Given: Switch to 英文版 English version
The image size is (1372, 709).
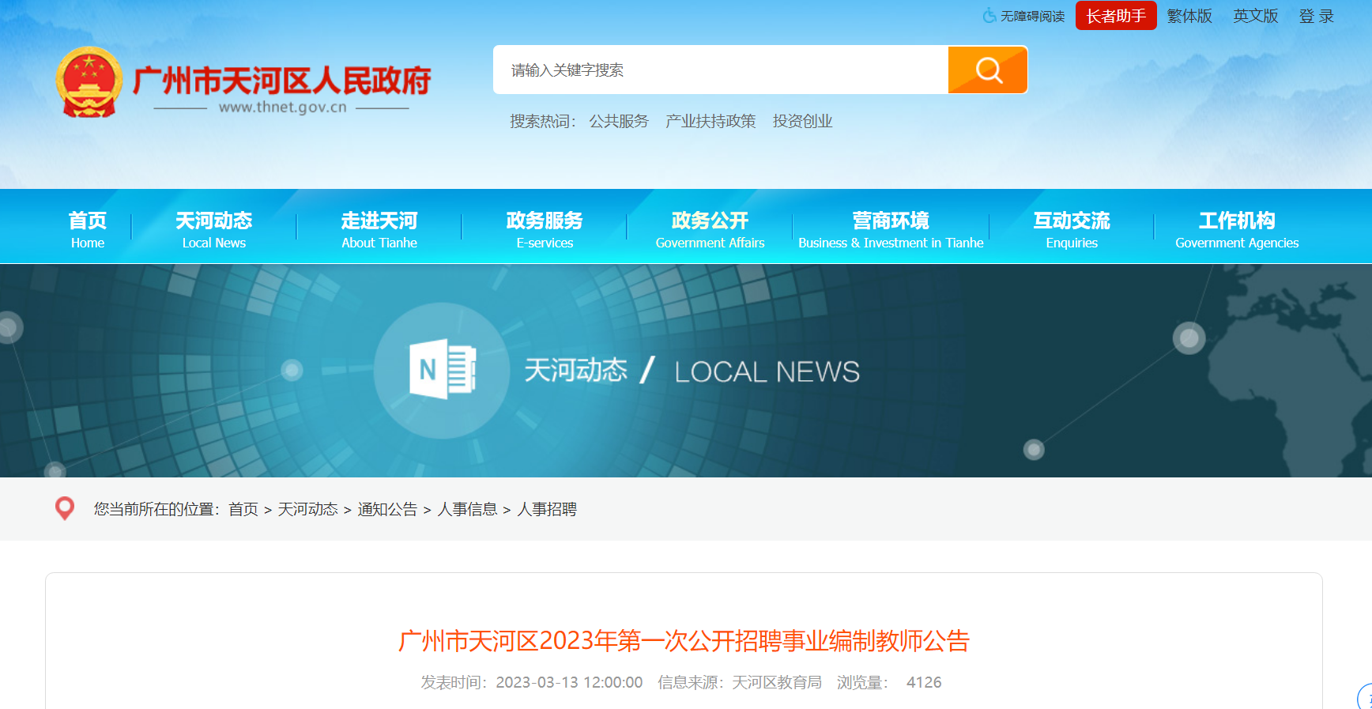Looking at the screenshot, I should [1255, 16].
